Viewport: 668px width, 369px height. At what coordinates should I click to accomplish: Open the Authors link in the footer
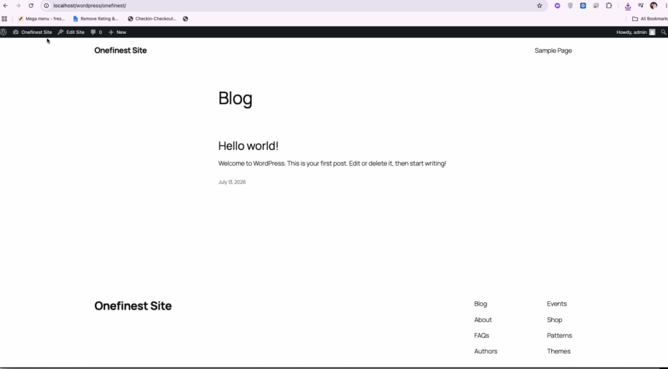485,351
